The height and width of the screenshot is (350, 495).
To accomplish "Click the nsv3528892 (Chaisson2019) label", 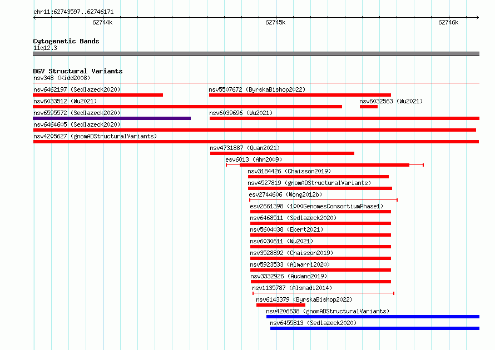I will 291,253.
